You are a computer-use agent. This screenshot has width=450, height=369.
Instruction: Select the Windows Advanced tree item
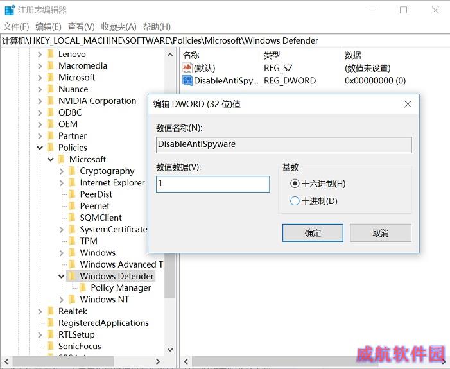[x=122, y=264]
